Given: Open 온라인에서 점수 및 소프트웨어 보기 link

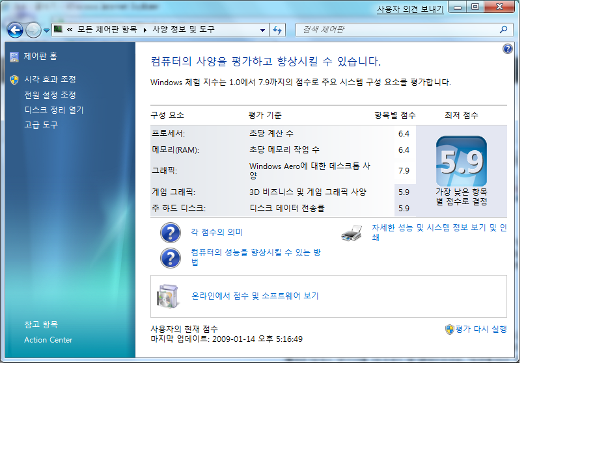Looking at the screenshot, I should 255,296.
